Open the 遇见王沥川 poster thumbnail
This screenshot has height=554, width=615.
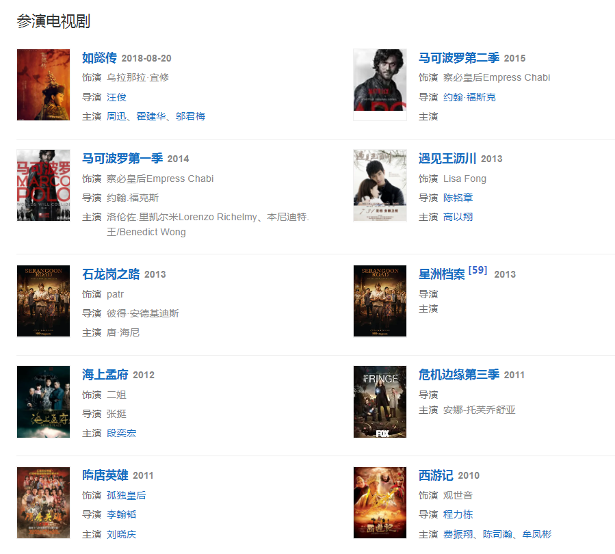pyautogui.click(x=380, y=185)
